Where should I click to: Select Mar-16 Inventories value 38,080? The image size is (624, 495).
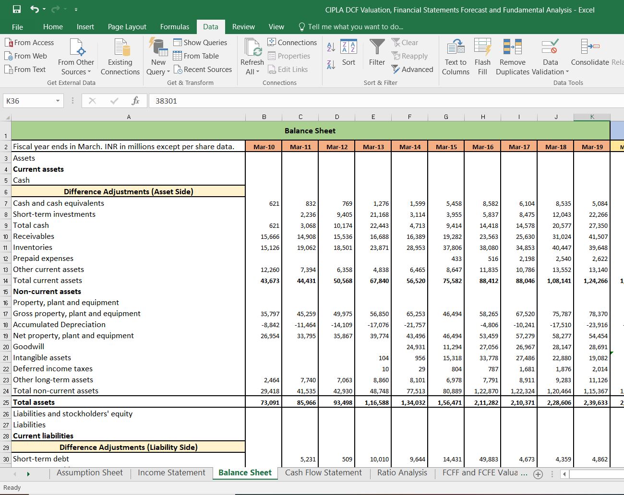click(482, 248)
